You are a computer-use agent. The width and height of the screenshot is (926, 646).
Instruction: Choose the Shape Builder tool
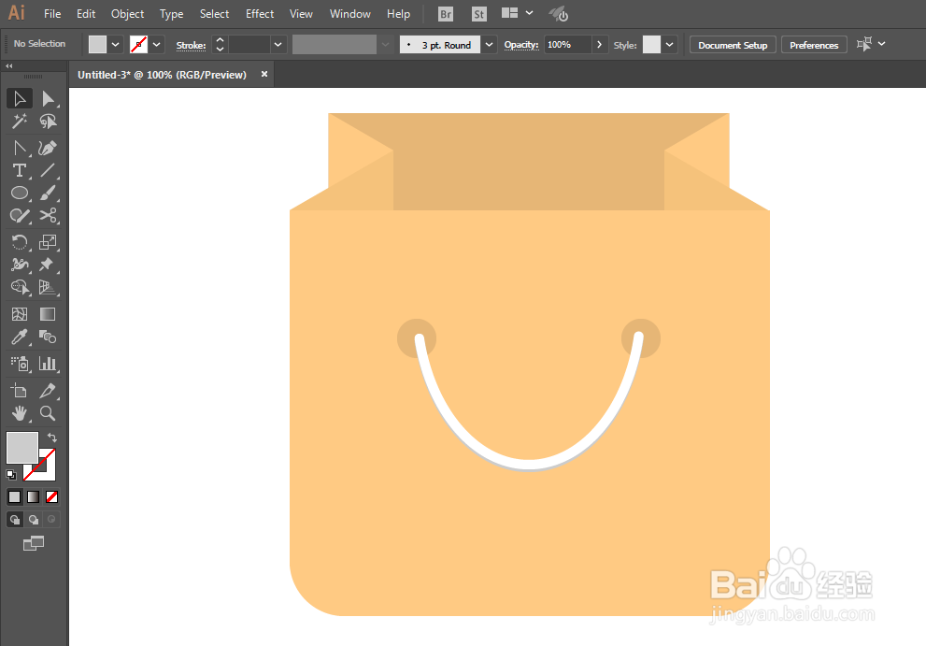click(x=20, y=287)
